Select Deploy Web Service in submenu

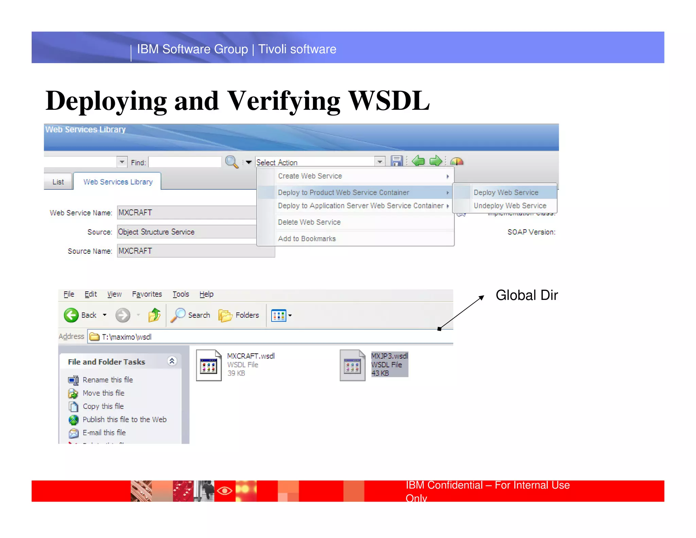pos(505,192)
